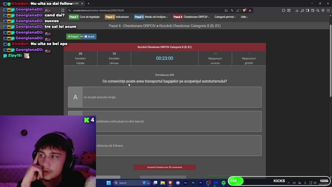Click the translate page icon
Screen dimensions: 332x187
[232, 10]
